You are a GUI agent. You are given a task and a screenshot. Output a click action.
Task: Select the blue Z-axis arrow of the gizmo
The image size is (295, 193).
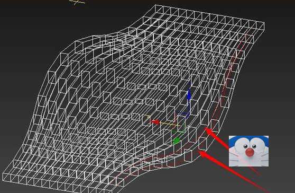tap(189, 94)
